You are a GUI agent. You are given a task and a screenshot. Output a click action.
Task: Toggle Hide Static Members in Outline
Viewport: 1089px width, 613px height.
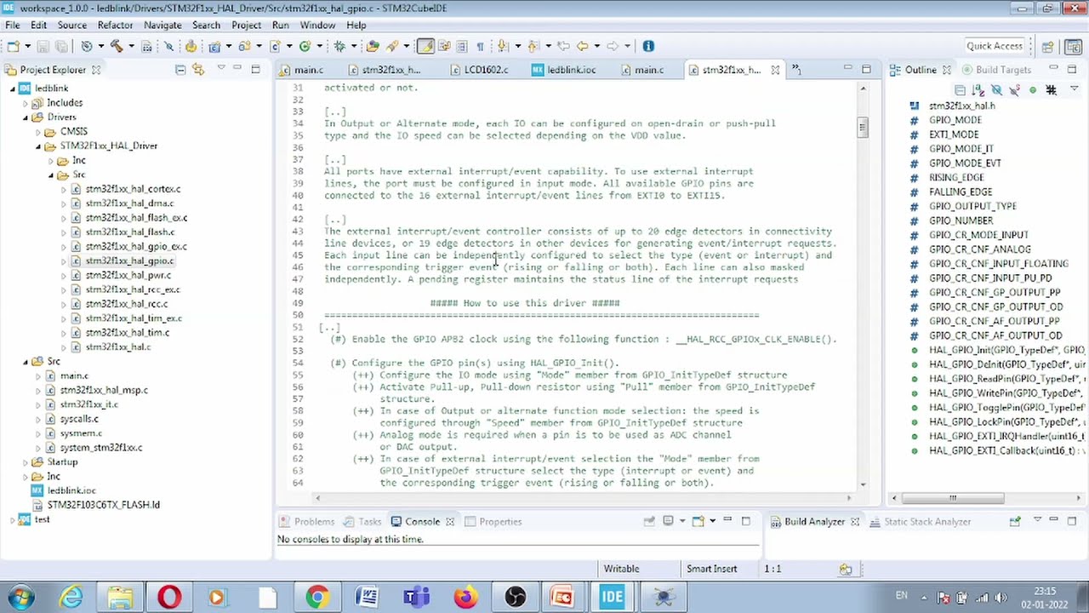pyautogui.click(x=1014, y=90)
